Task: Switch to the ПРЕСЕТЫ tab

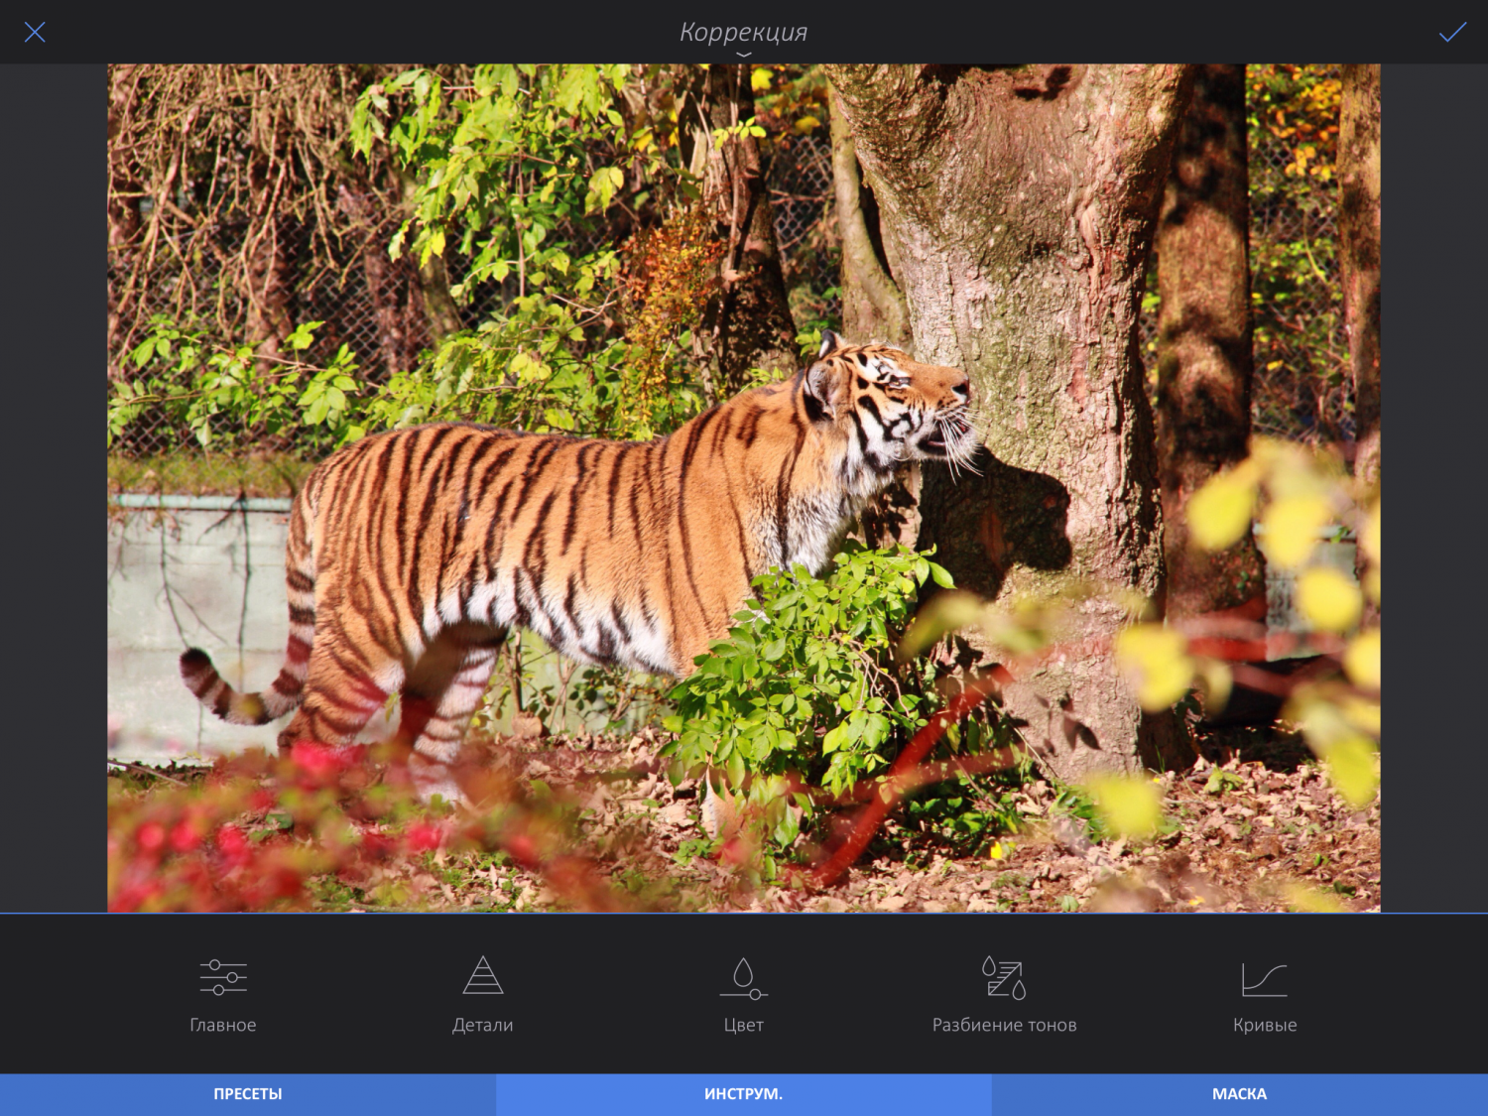Action: coord(248,1094)
